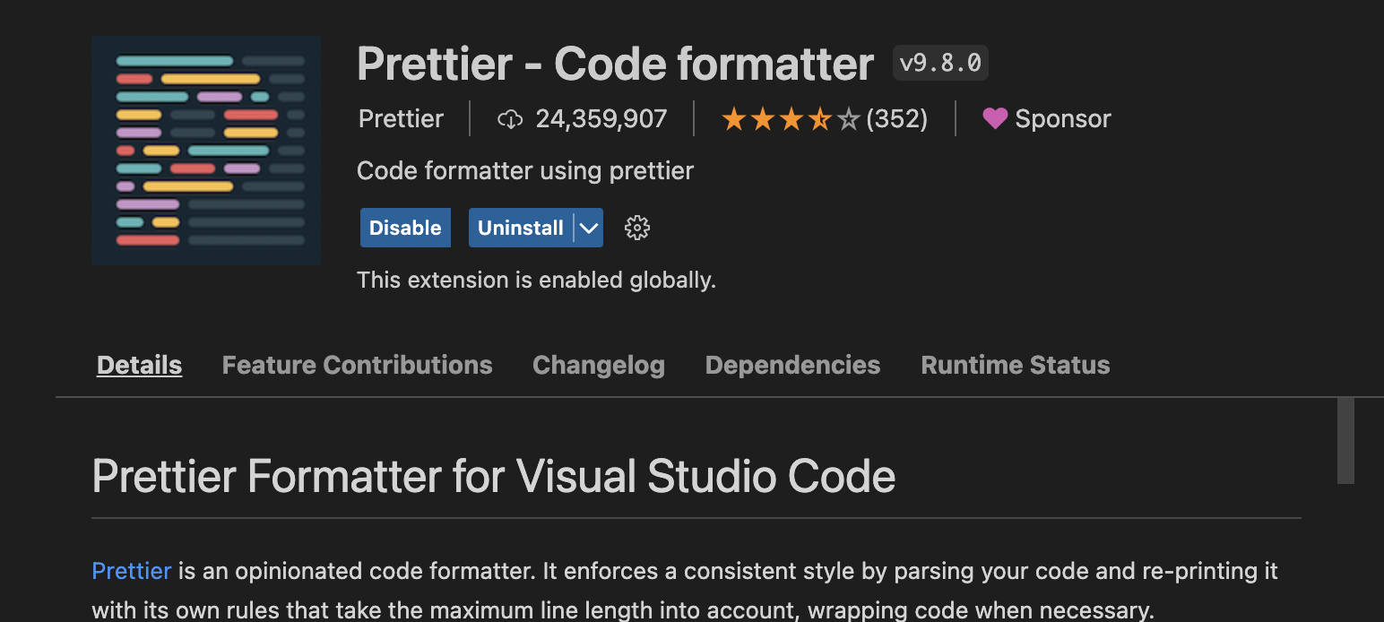Select the Details tab
Viewport: 1384px width, 622px height.
[x=139, y=365]
